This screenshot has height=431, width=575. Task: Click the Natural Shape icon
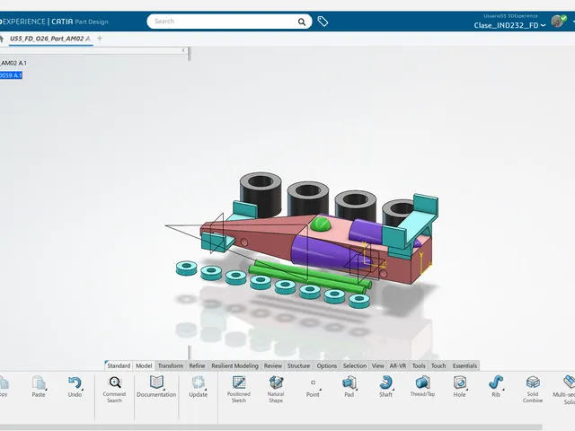click(276, 383)
